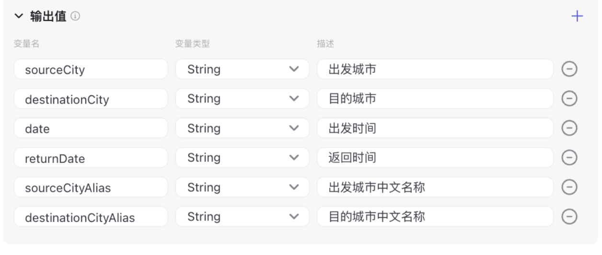Remove the sourceCityAlias variable row

tap(569, 187)
